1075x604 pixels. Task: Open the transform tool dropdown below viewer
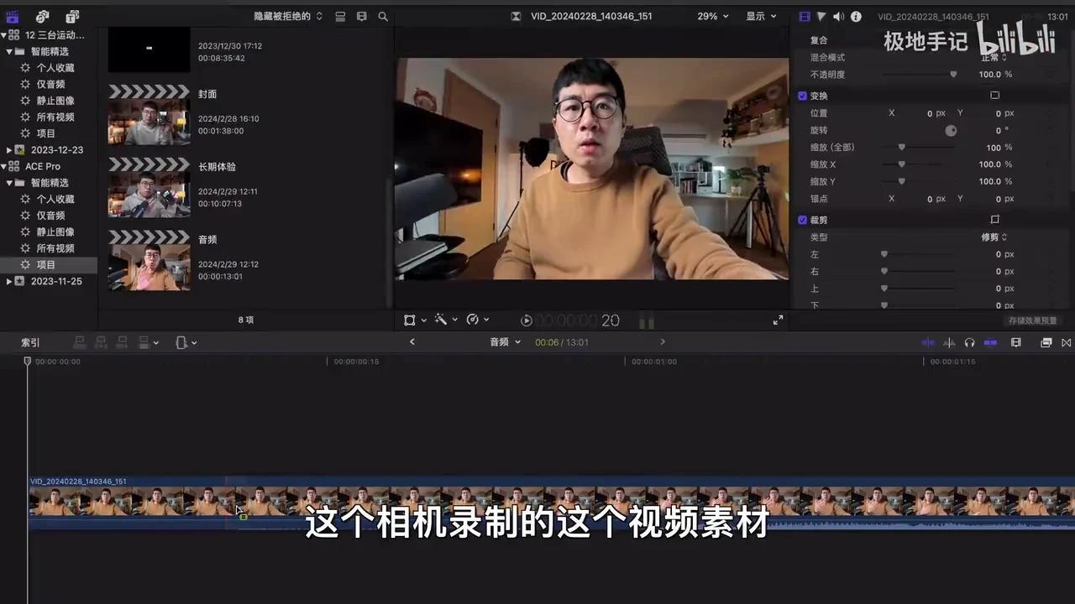coord(415,320)
